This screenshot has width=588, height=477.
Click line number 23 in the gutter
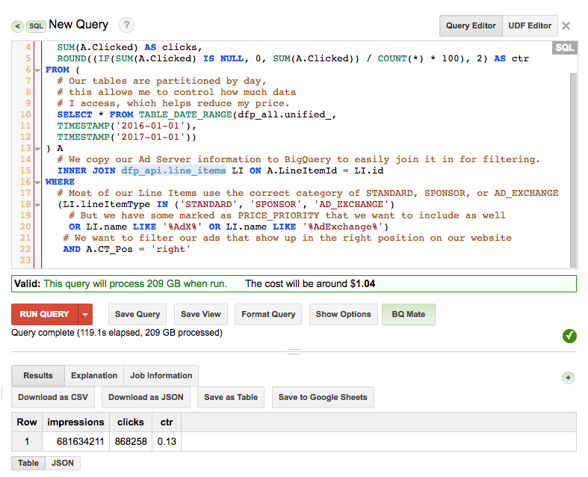tap(25, 260)
